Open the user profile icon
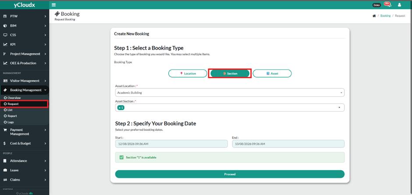412x195 pixels. [x=399, y=5]
